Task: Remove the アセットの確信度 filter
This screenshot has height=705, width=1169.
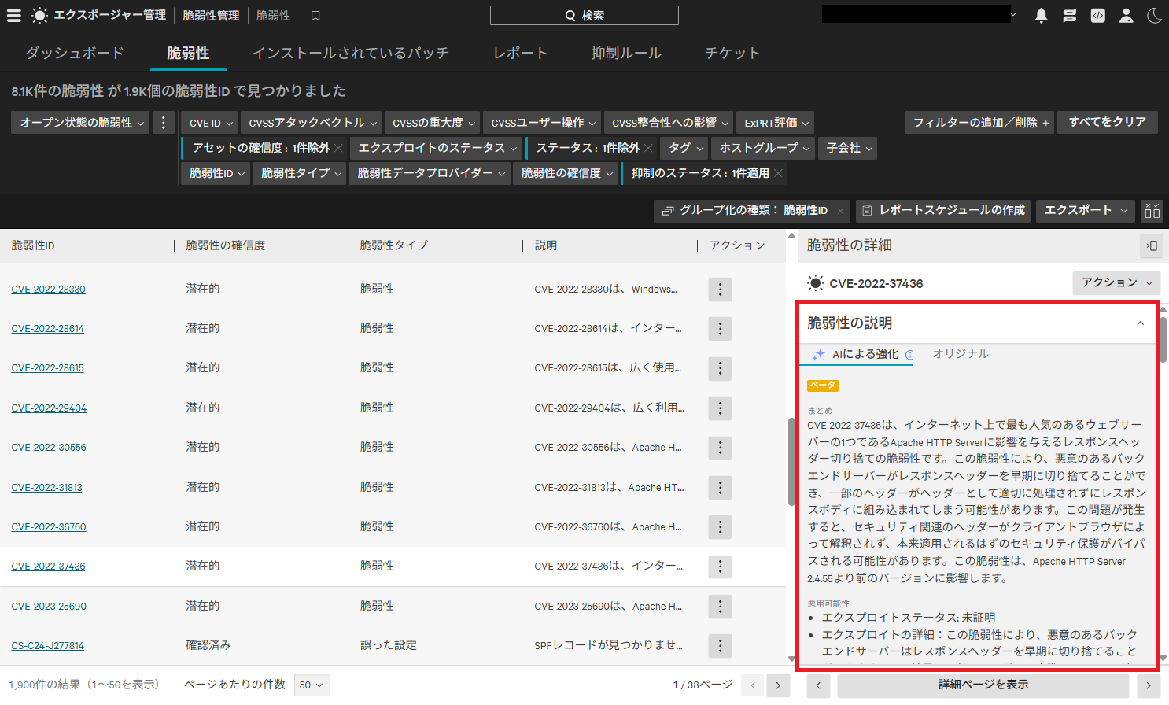Action: tap(338, 148)
